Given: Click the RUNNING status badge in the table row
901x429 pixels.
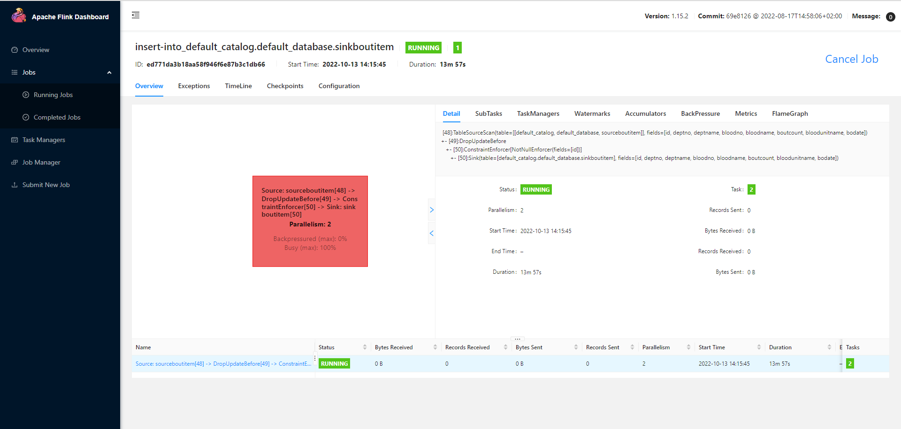Looking at the screenshot, I should 334,363.
